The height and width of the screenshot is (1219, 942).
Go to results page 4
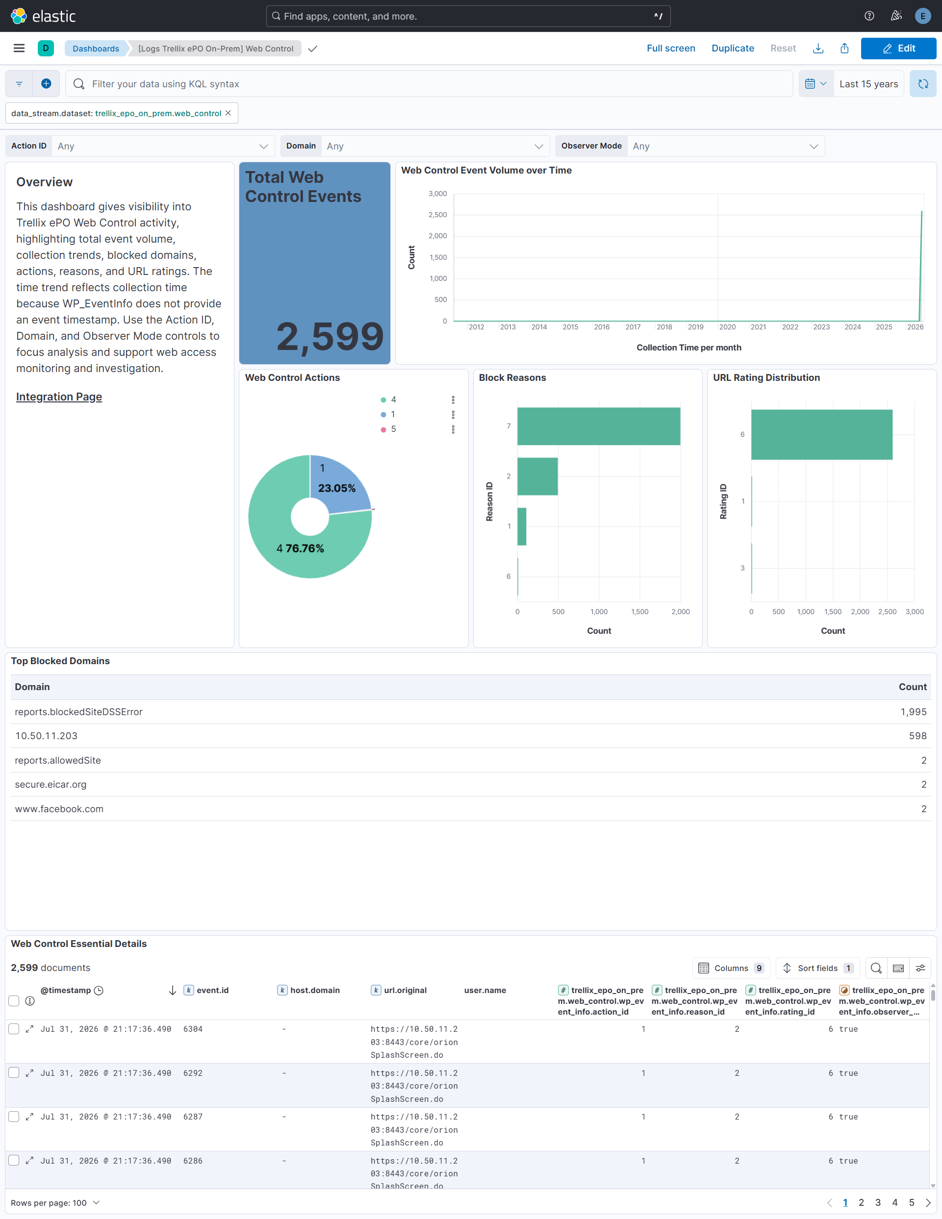894,1203
